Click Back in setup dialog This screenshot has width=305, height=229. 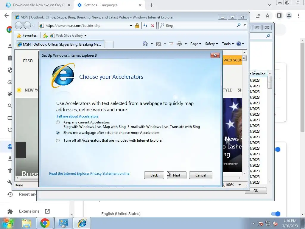click(154, 175)
